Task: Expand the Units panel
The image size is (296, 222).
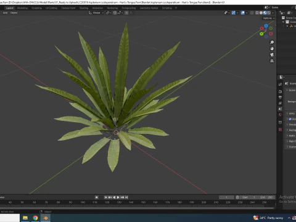Action: (290, 113)
